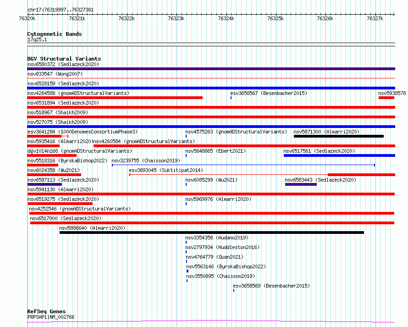Open dgv1014n166 (gnomADStructuralVariants) label

point(80,151)
